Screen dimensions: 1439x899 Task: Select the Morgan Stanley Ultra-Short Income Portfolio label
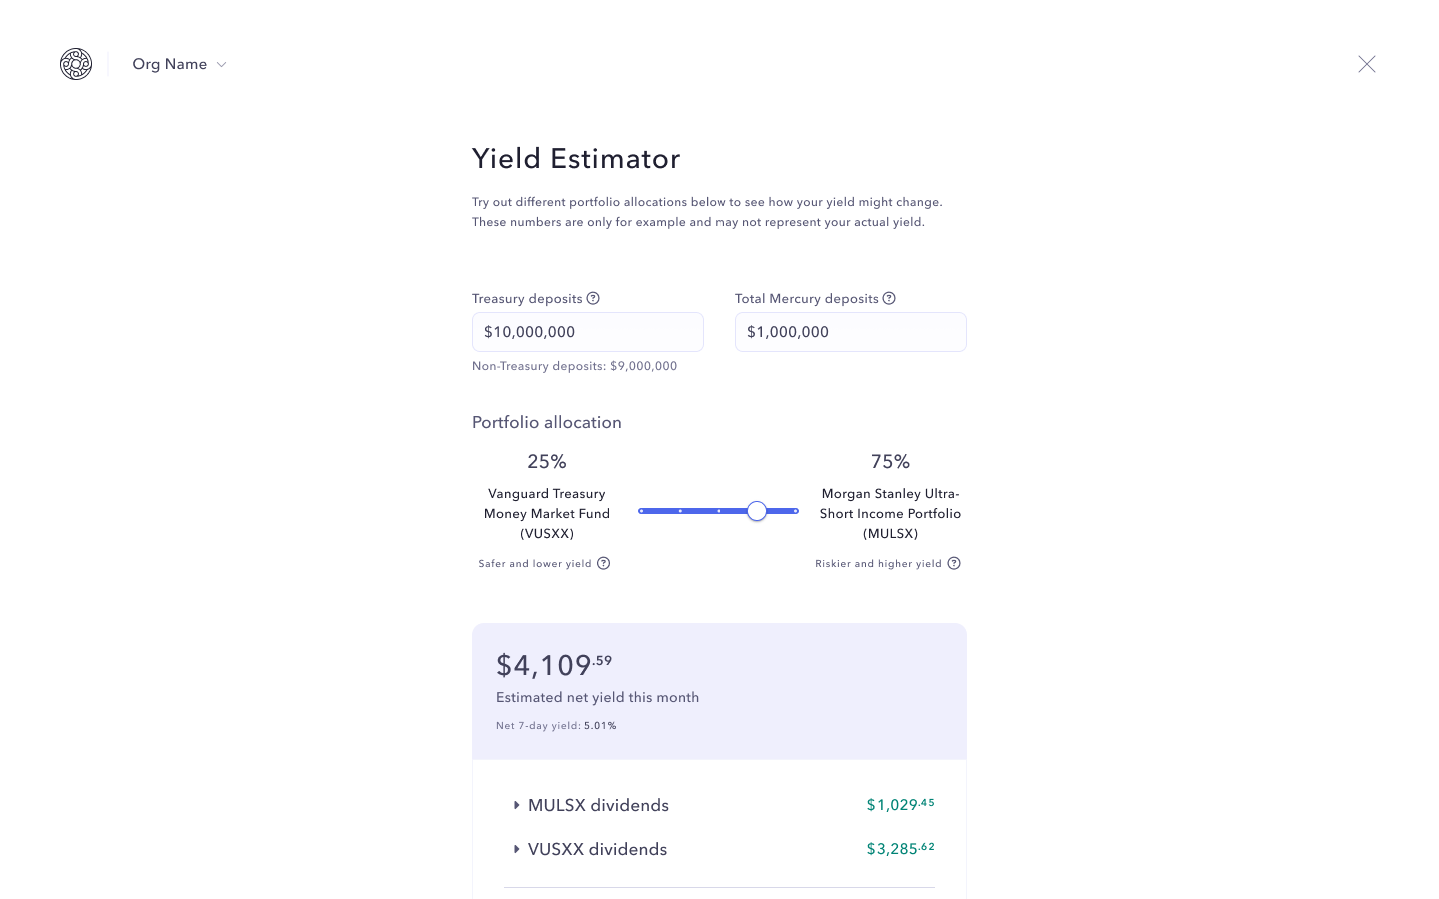891,513
